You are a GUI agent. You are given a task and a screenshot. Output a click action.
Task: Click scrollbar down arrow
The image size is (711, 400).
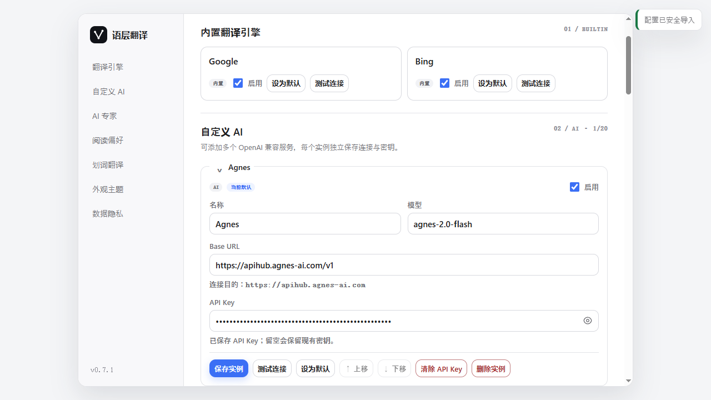point(629,381)
